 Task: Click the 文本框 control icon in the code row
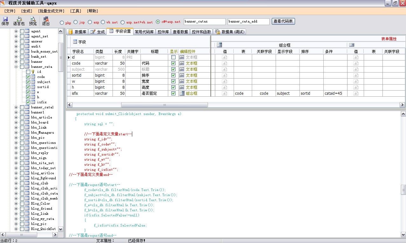pyautogui.click(x=182, y=63)
